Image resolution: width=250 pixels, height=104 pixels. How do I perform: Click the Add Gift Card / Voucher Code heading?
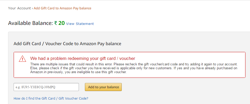[67, 44]
